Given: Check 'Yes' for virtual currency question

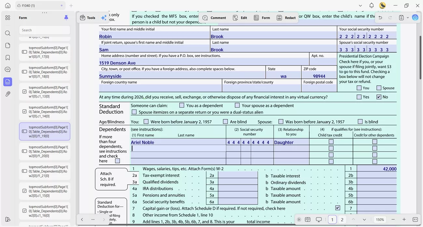Looking at the screenshot, I should [x=359, y=97].
